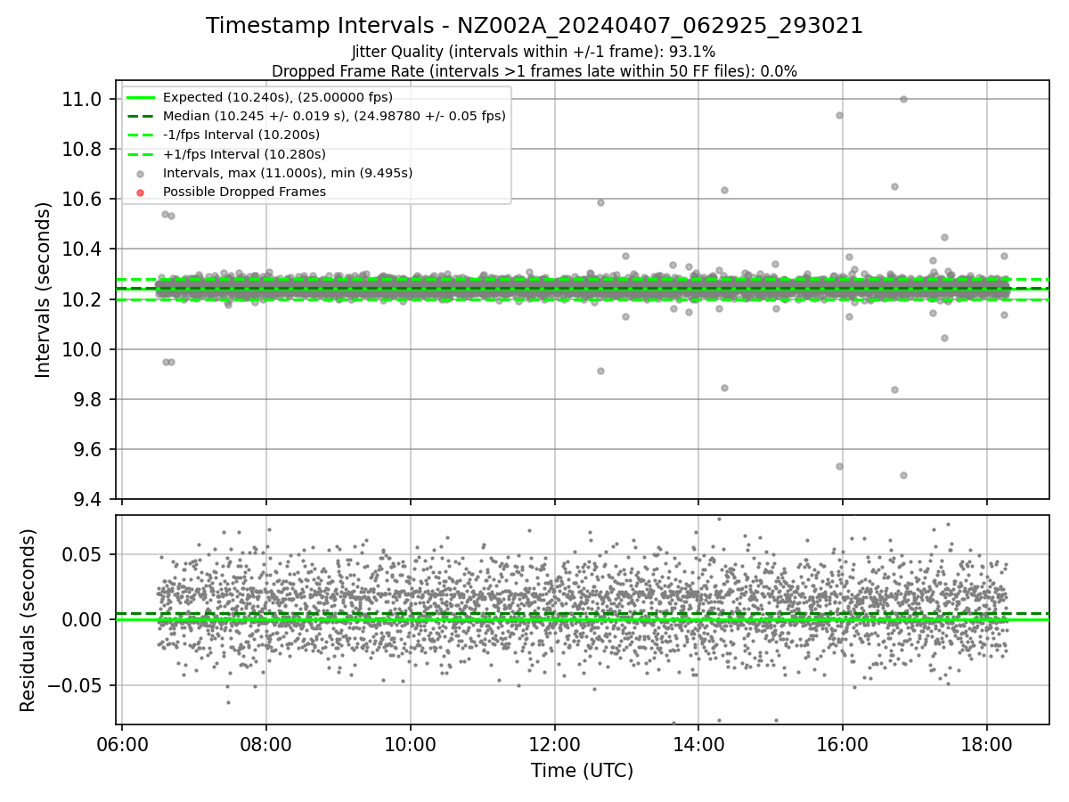Click the 10:00 x-axis tick label
1069x802 pixels.
tap(411, 743)
